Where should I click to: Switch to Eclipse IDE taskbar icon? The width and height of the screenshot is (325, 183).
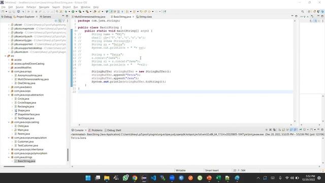(x=144, y=178)
